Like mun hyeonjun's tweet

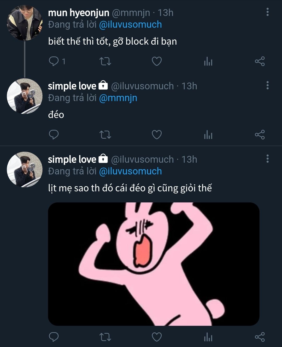pos(157,61)
